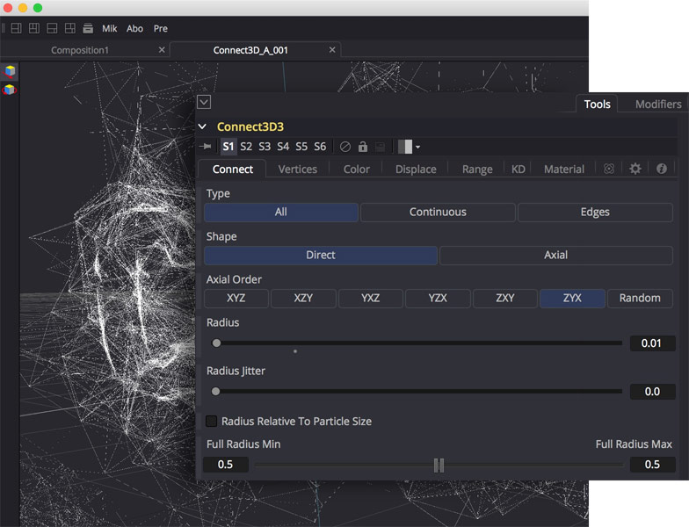Click the rotating 3D cube tool icon
Screen dimensions: 689x527
pos(10,90)
